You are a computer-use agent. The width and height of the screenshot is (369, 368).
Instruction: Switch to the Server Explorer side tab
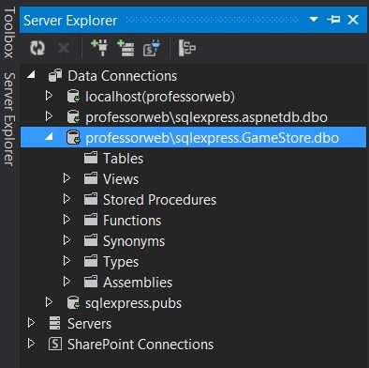coord(9,119)
